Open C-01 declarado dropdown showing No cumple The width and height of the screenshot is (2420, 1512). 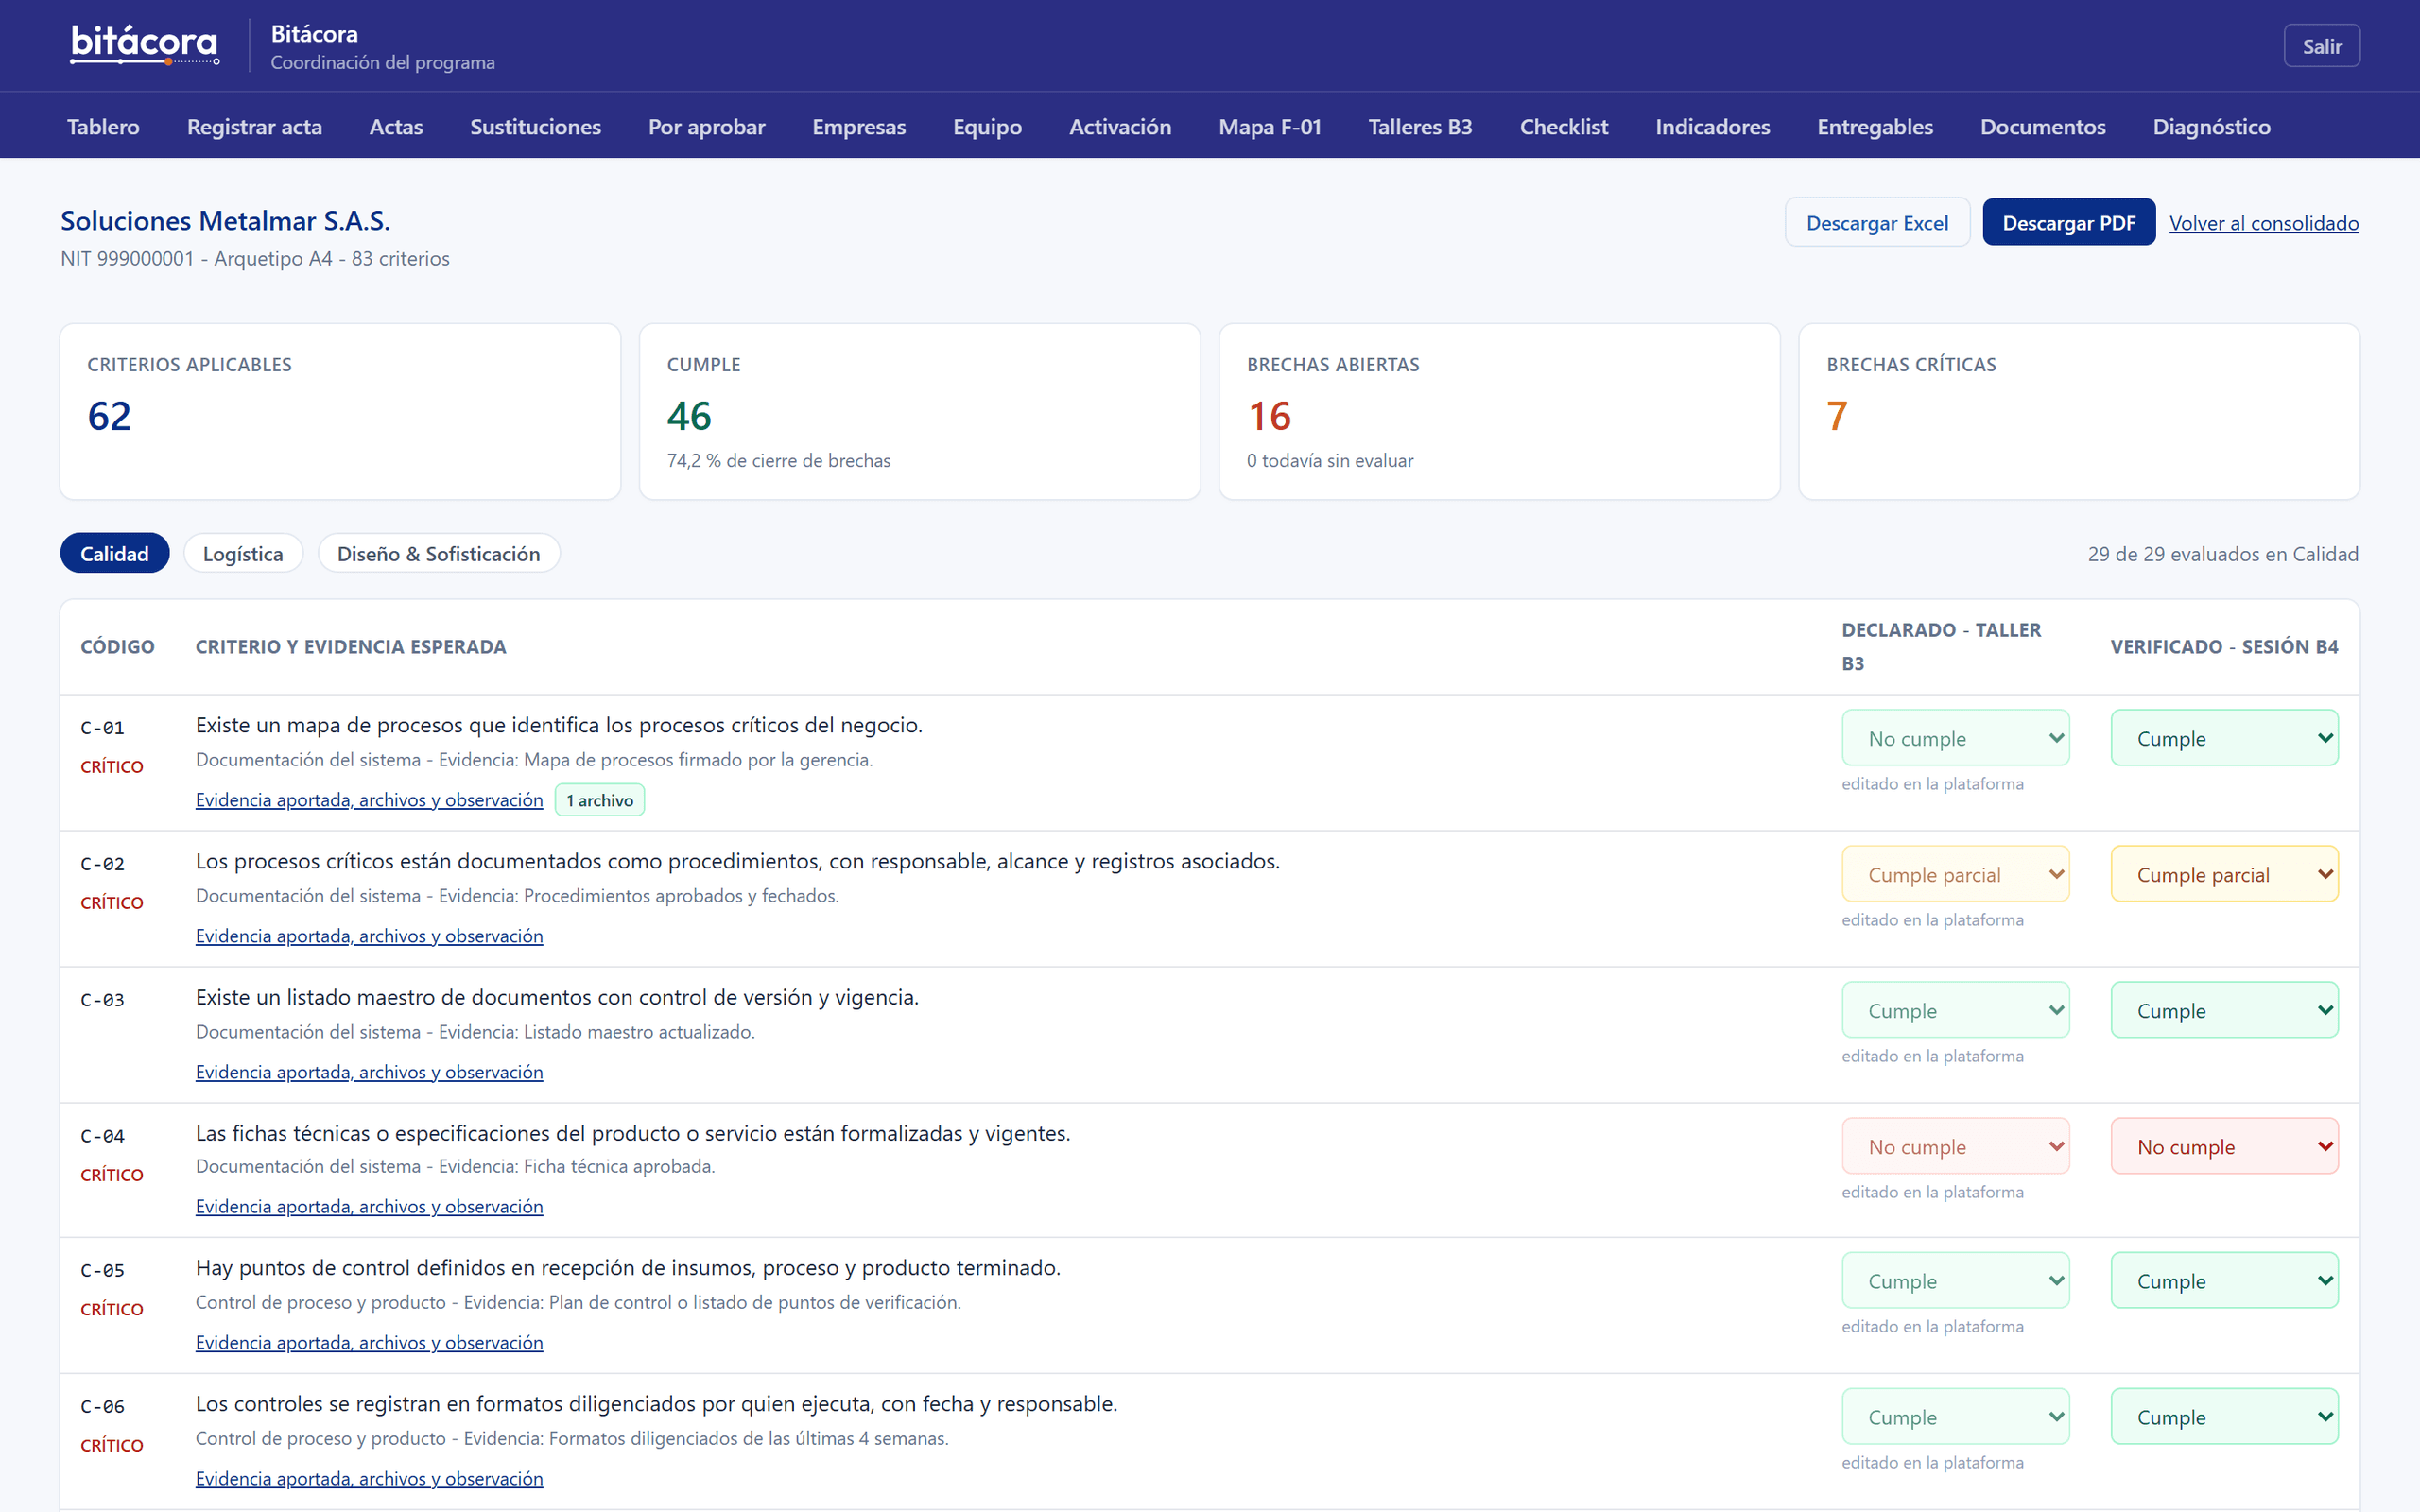click(1955, 738)
